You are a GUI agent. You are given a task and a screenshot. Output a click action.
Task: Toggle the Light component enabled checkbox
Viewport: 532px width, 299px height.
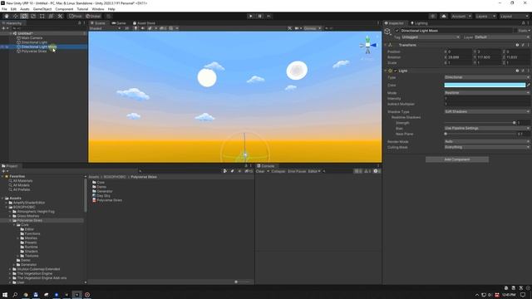click(x=396, y=71)
